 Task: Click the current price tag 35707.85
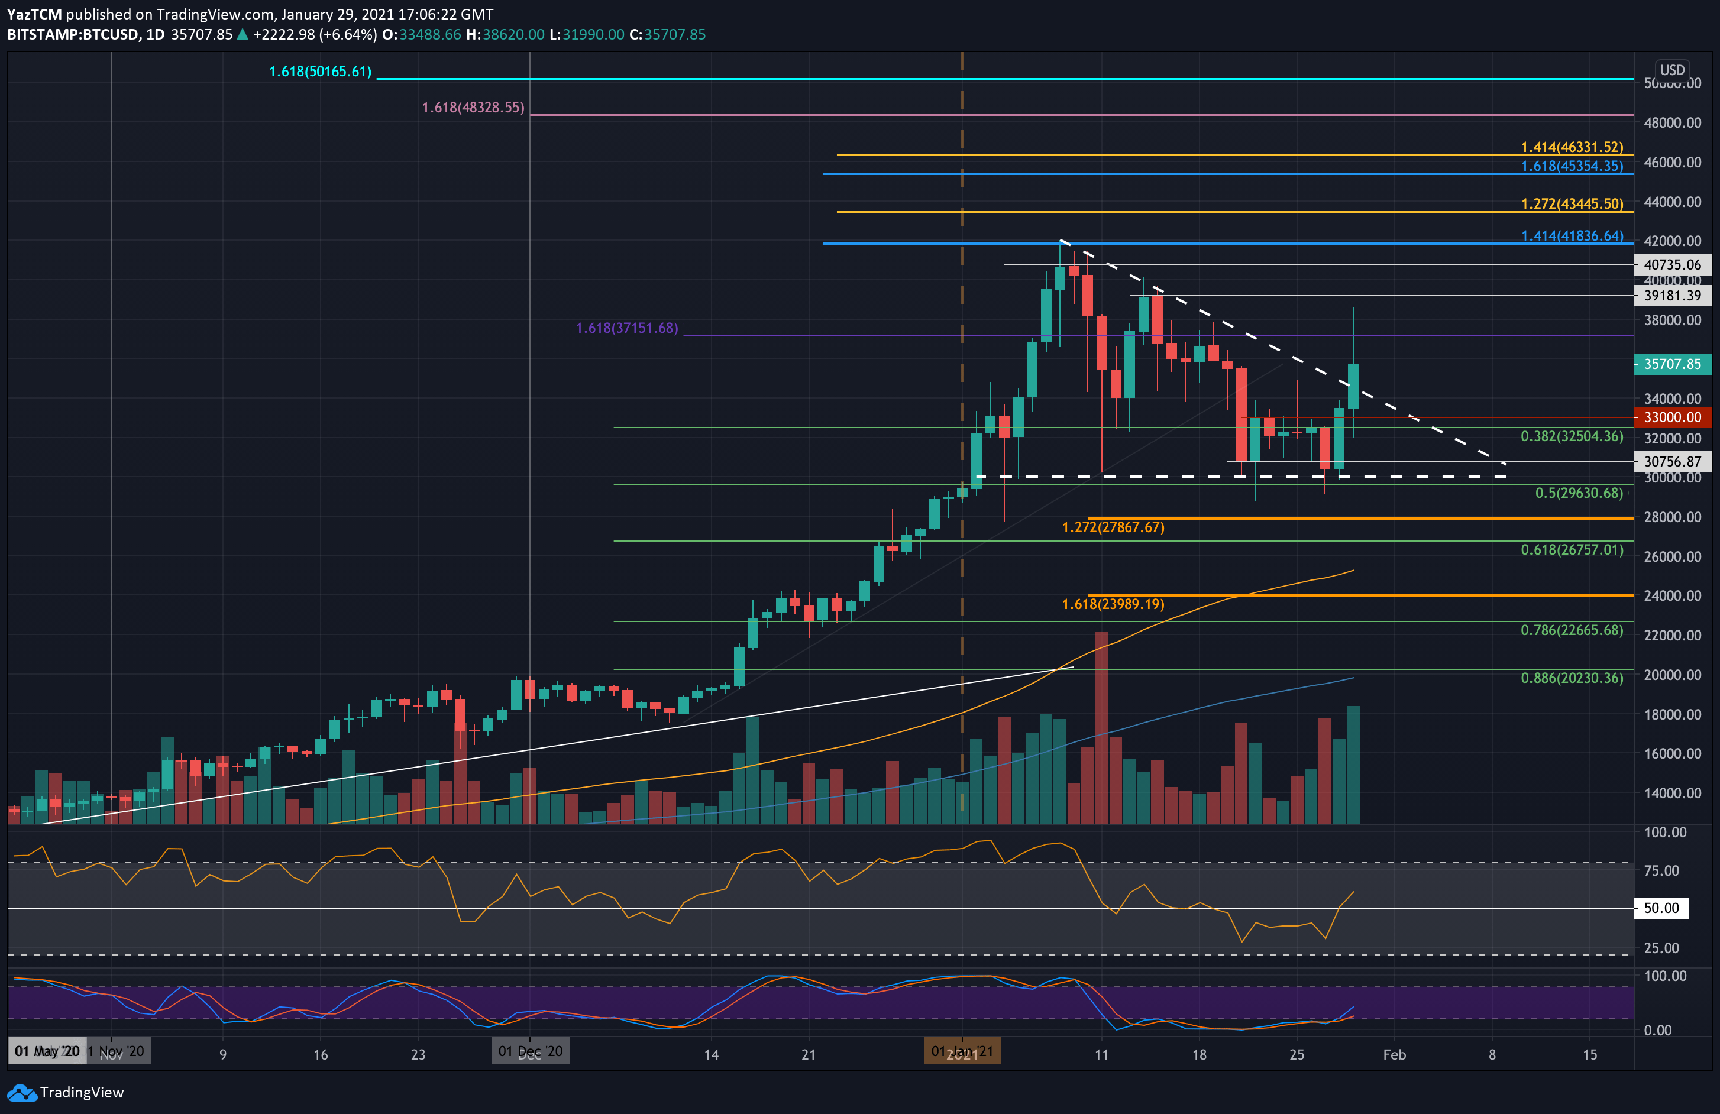[1672, 364]
